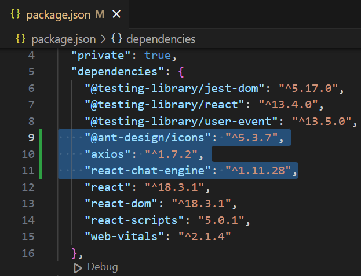Click line number 5 in gutter
The height and width of the screenshot is (276, 361).
coord(31,72)
